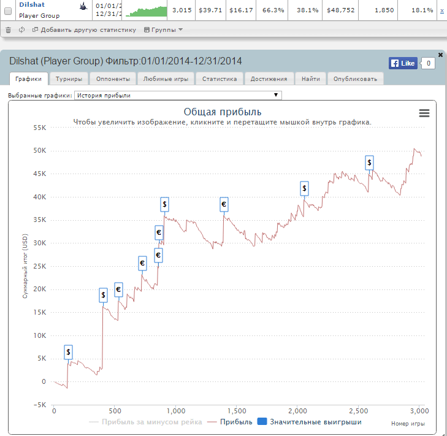
Task: Go to the 'Достижения' tab
Action: (269, 78)
